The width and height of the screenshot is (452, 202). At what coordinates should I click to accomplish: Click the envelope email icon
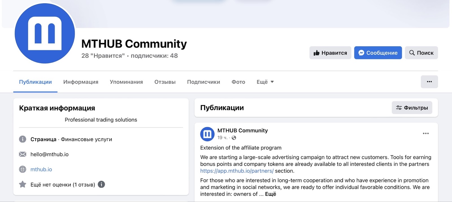click(23, 154)
